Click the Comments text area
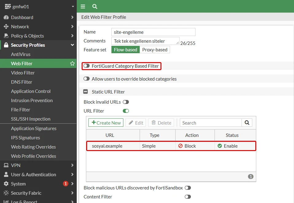The height and width of the screenshot is (203, 294). click(x=145, y=41)
